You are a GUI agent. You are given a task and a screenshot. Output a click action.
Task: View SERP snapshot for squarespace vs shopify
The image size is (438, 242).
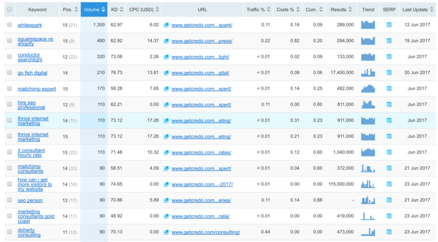(x=389, y=40)
